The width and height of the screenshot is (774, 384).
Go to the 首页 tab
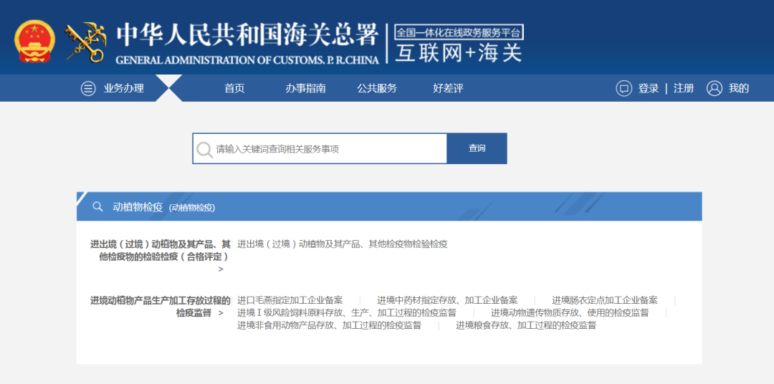coord(234,89)
